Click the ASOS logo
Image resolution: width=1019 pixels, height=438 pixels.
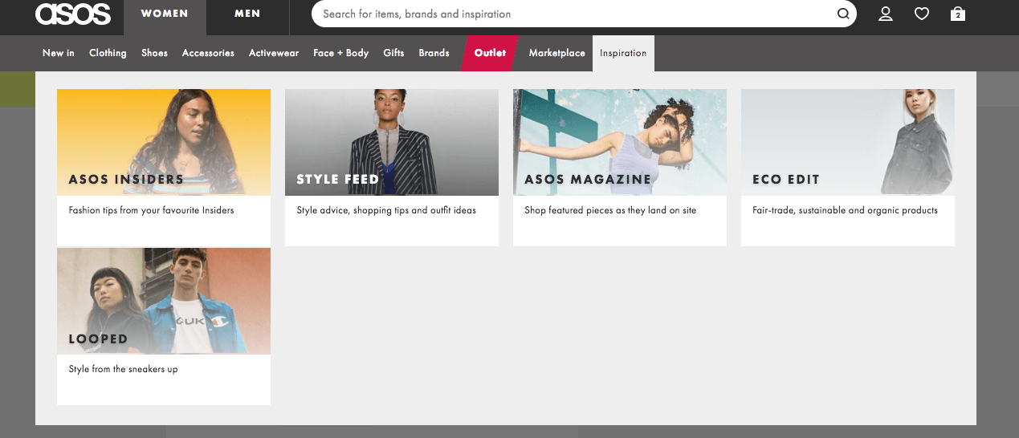[x=72, y=14]
